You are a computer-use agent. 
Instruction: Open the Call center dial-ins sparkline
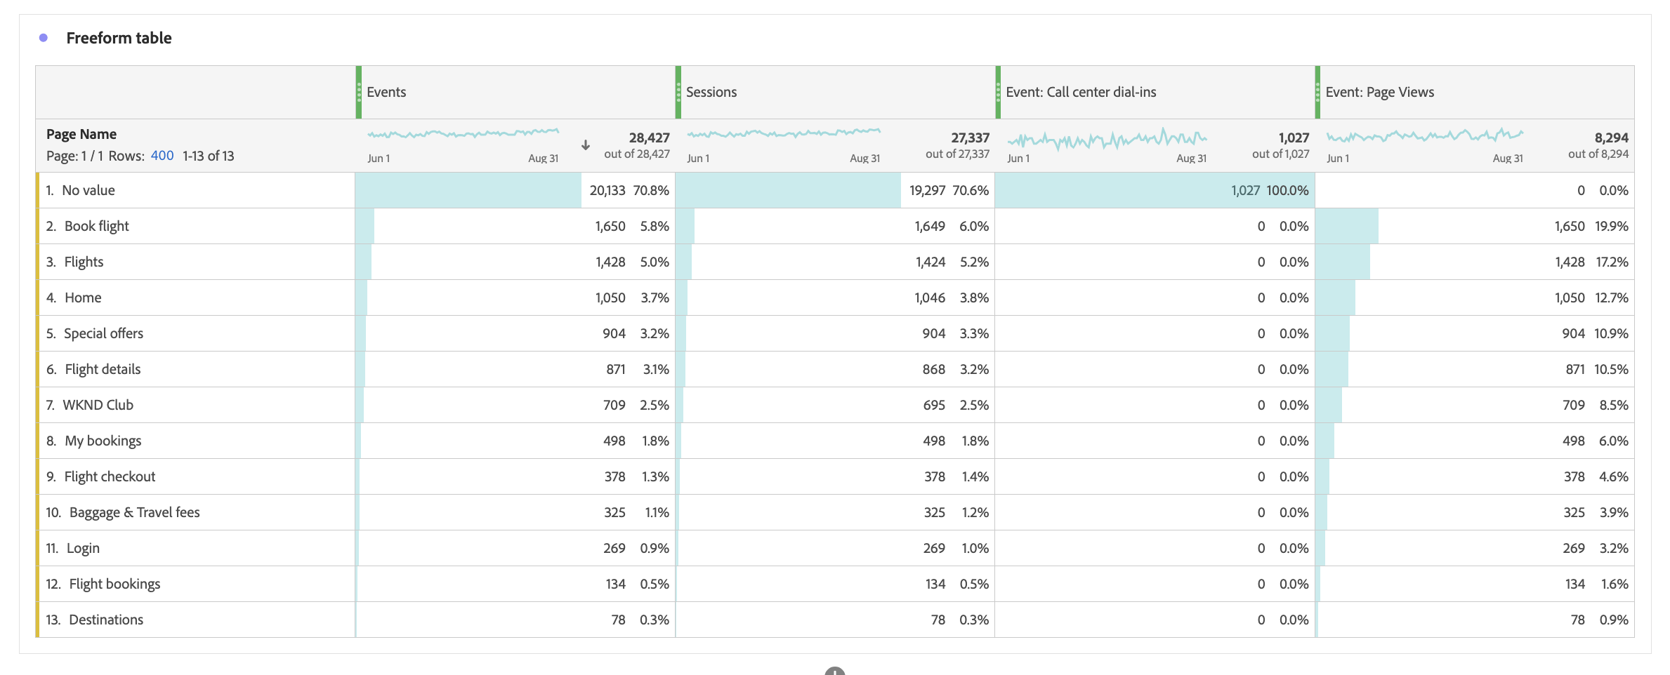coord(1107,138)
